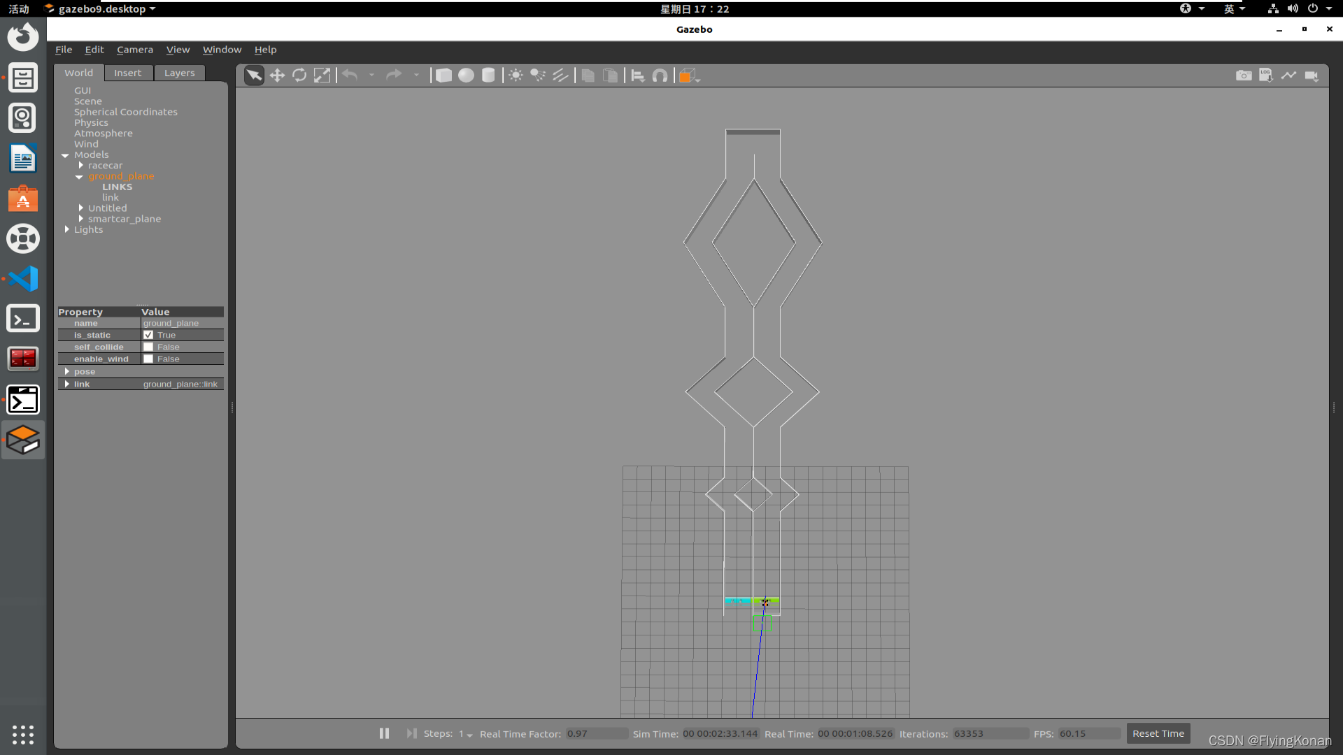Enable snap mode magnet tool
Screen dimensions: 1343x755
660,75
